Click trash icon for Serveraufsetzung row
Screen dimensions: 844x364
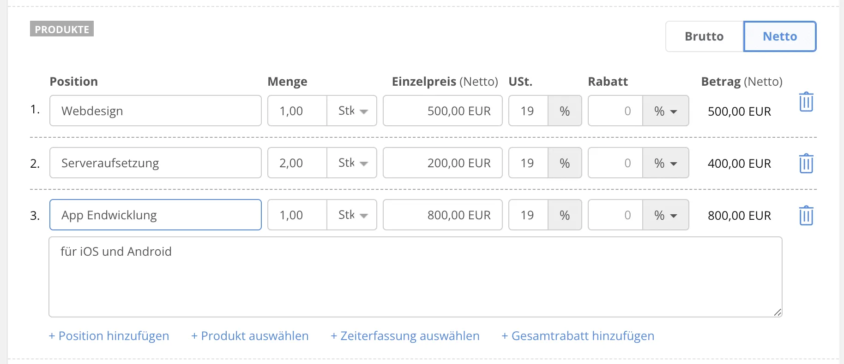tap(806, 163)
